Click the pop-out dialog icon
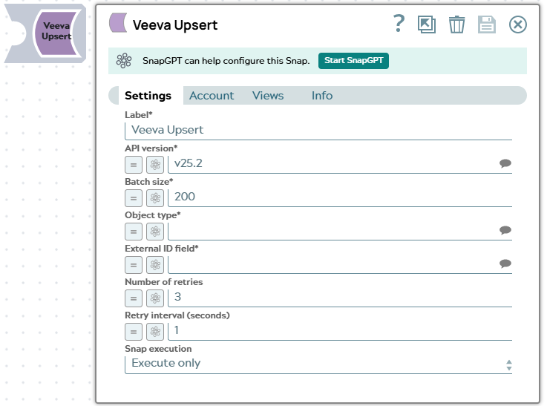The width and height of the screenshot is (547, 406). pos(427,24)
